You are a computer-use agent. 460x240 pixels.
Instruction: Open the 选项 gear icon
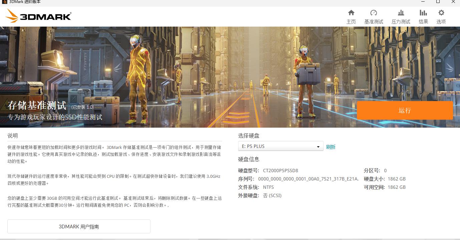[441, 13]
